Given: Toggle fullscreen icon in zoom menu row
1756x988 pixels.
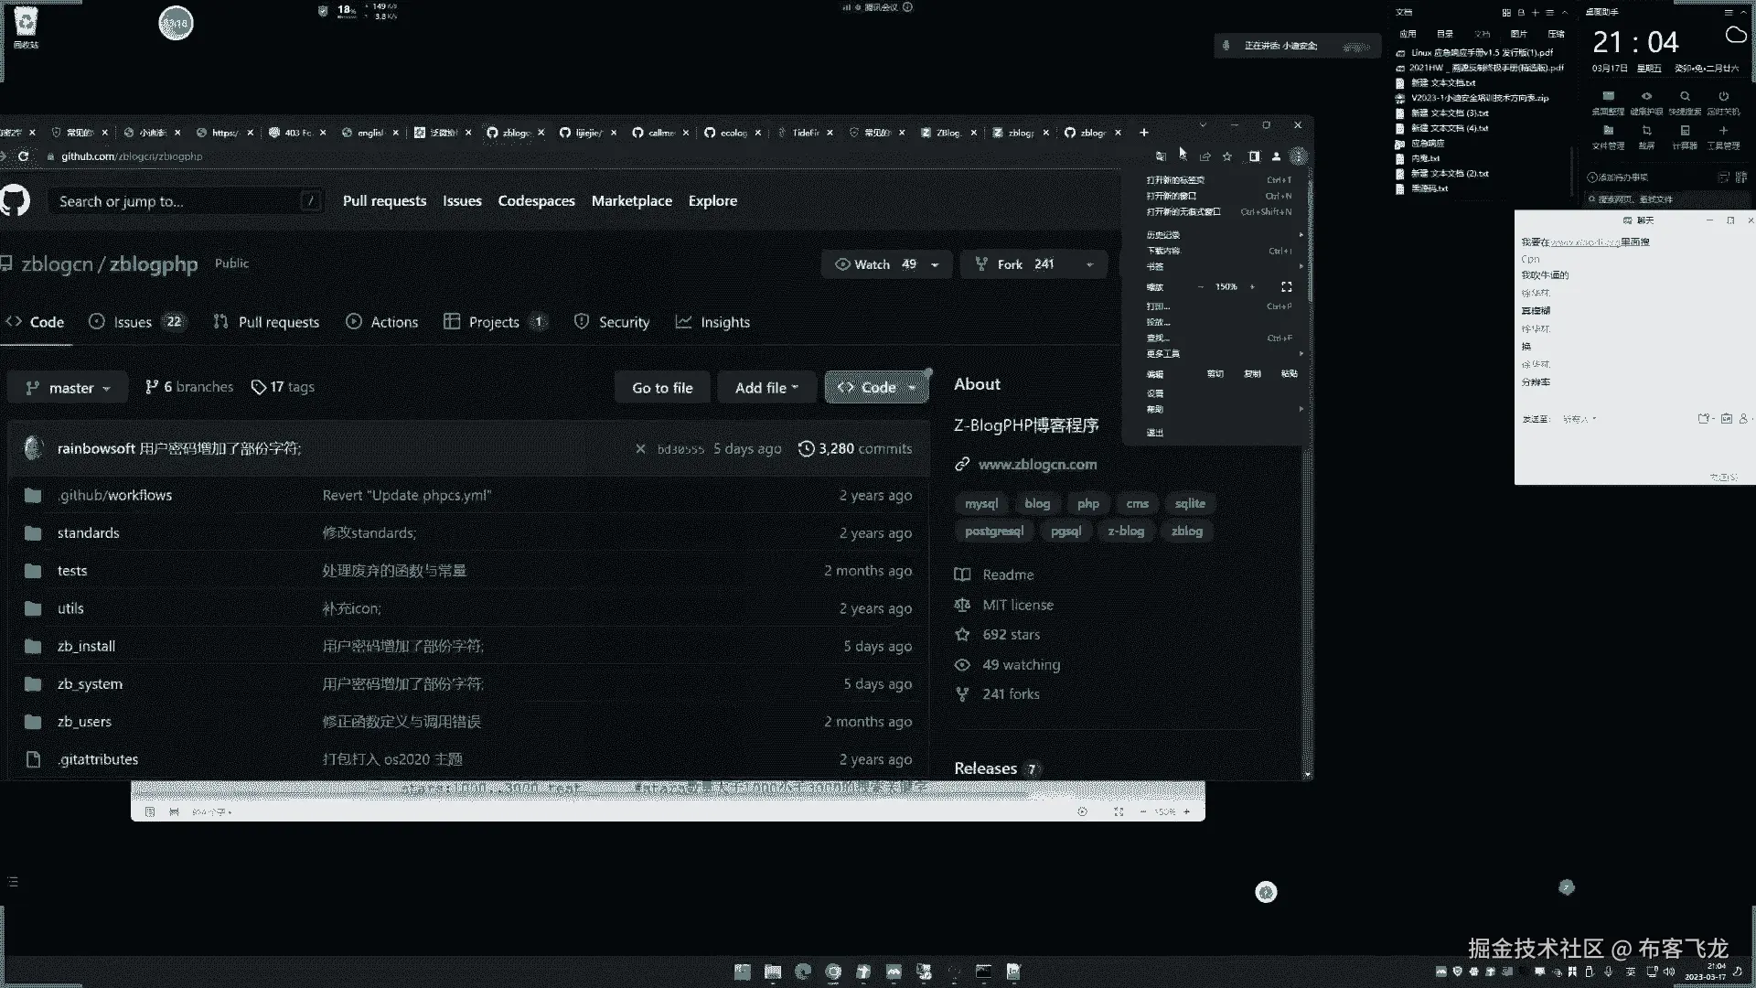Looking at the screenshot, I should [1286, 286].
